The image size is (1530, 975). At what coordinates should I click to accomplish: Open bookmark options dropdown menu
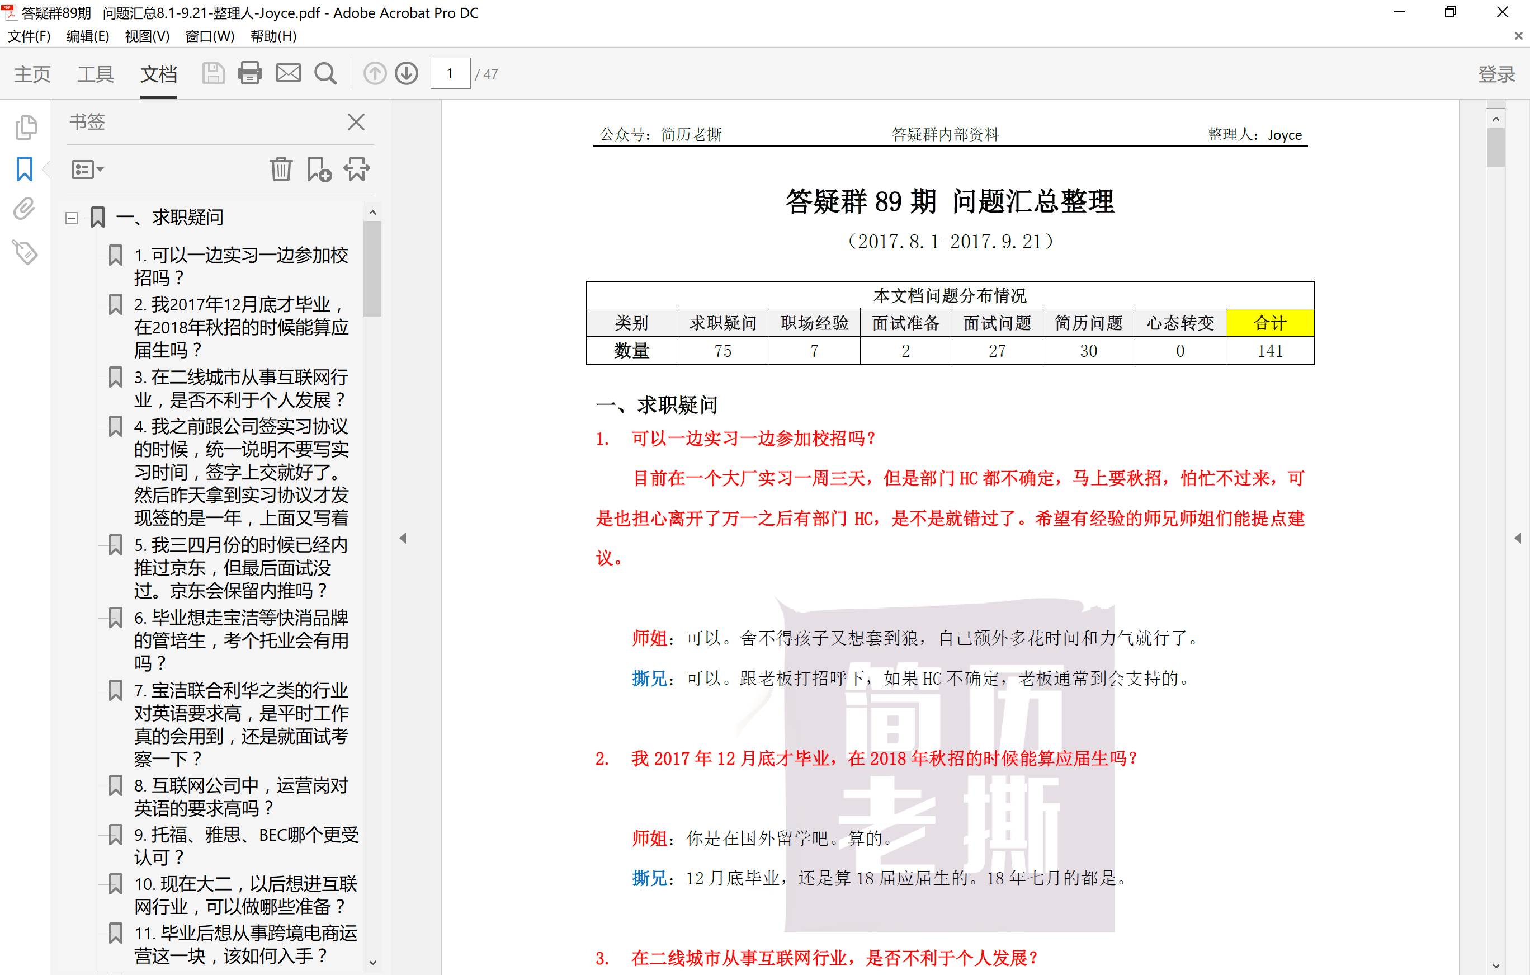(87, 169)
